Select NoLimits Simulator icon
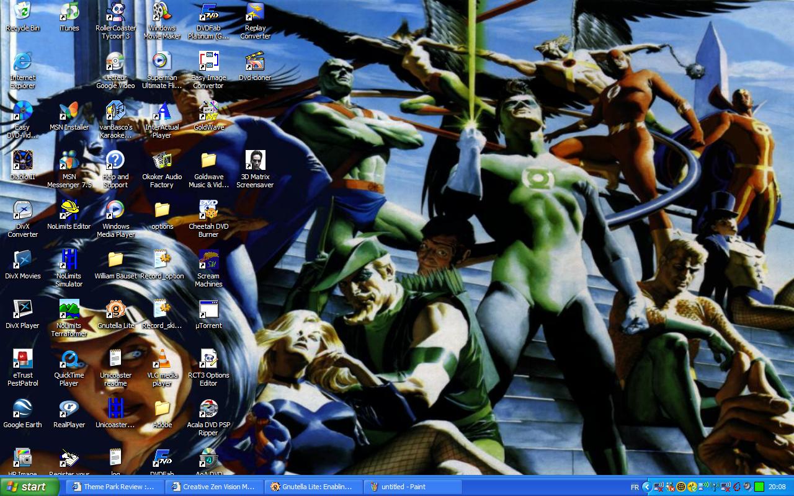Viewport: 794px width, 496px height. pos(69,268)
